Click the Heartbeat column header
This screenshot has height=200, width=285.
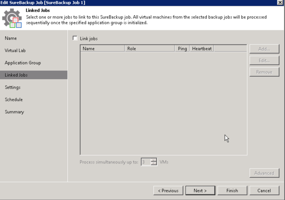point(202,48)
